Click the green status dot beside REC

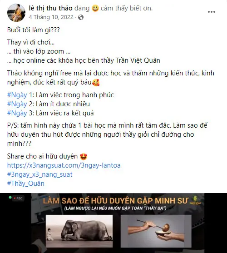(x=10, y=198)
